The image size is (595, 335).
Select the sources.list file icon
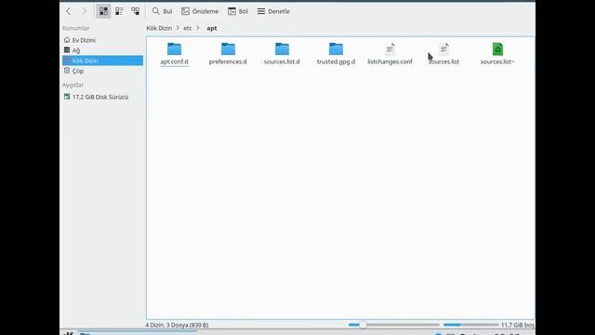point(444,49)
